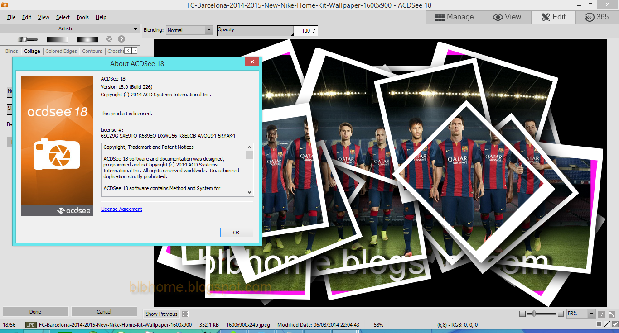The width and height of the screenshot is (619, 333).
Task: Select the edit brush icon in Artistic panel
Action: [28, 39]
